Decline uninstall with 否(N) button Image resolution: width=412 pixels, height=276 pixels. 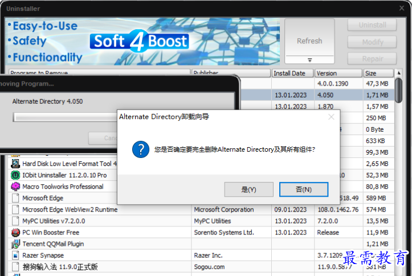304,189
